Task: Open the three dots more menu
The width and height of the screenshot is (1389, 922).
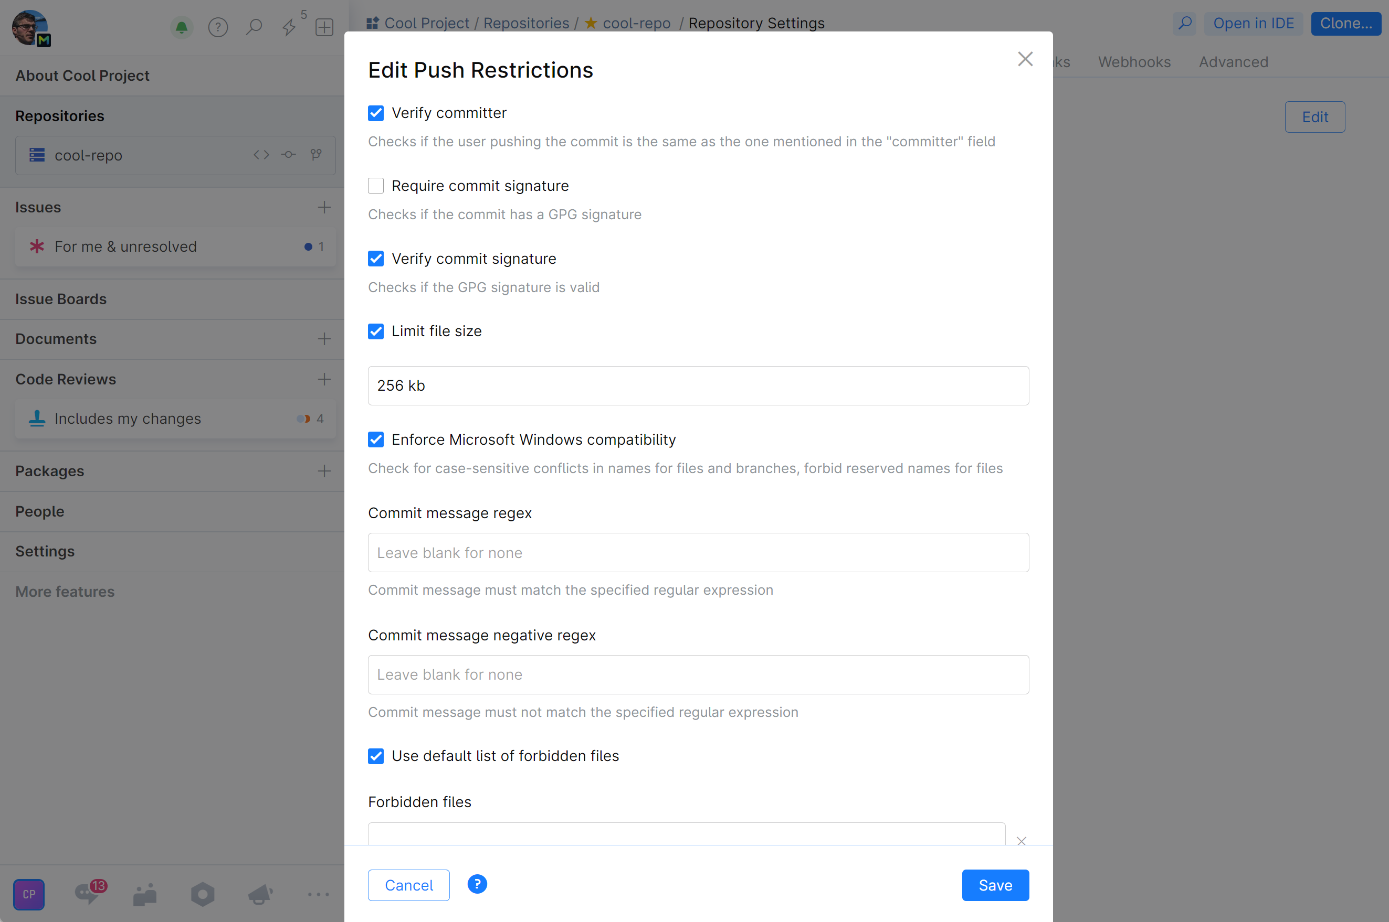Action: 318,894
